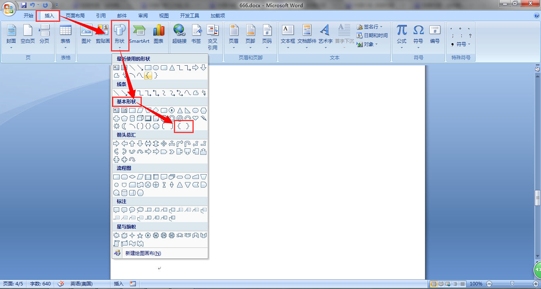This screenshot has height=289, width=541.
Task: Expand the Equation dropdown
Action: tap(402, 36)
